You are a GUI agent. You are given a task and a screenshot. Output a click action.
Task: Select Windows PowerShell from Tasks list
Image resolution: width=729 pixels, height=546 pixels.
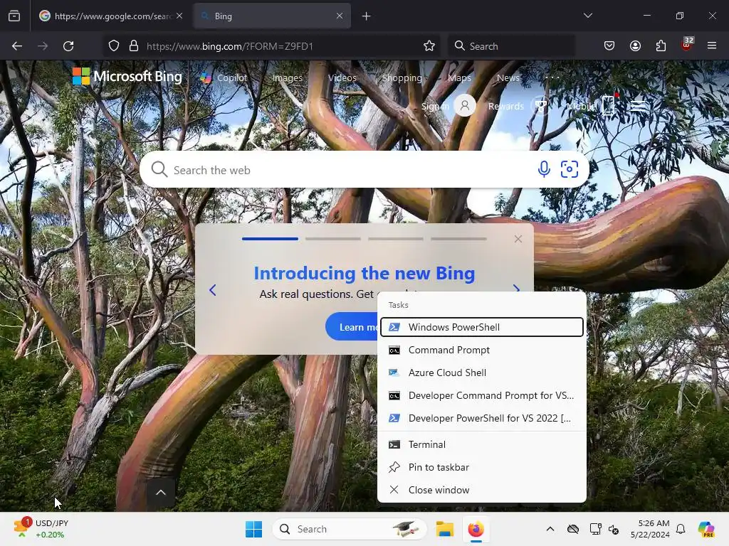482,327
